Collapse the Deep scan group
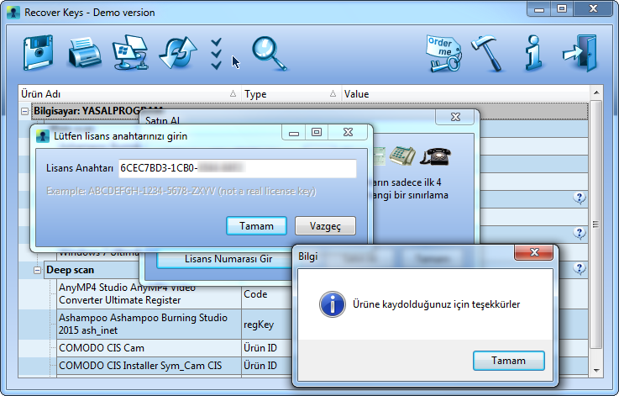 point(37,270)
